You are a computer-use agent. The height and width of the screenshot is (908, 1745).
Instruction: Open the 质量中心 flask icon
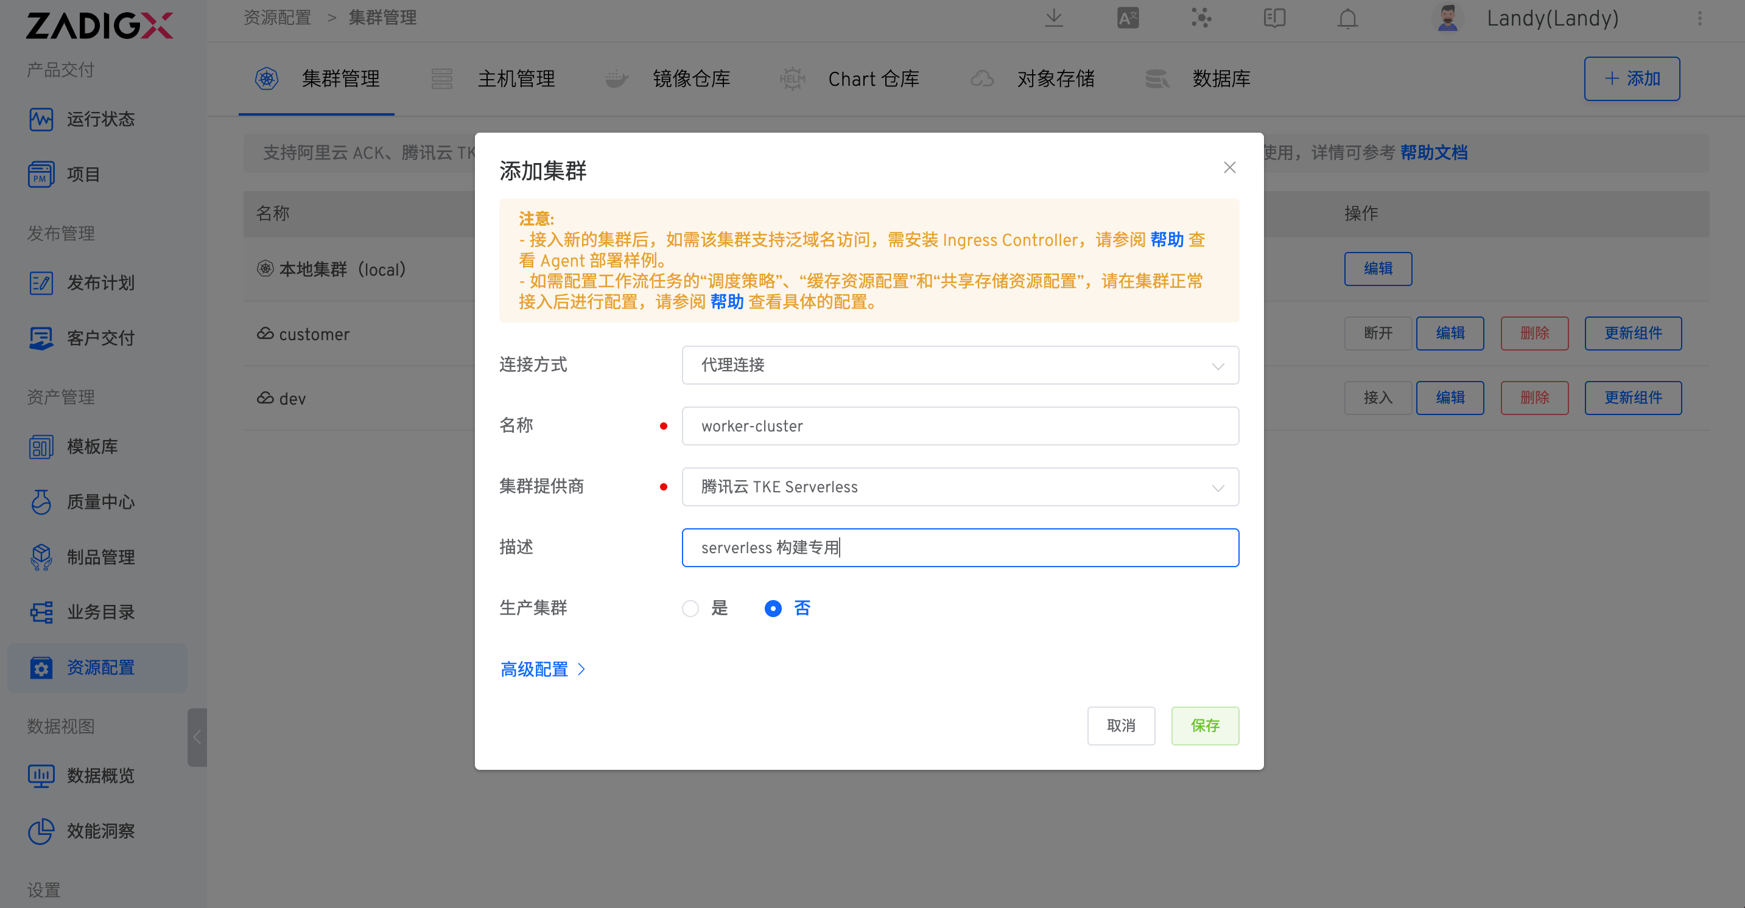41,501
